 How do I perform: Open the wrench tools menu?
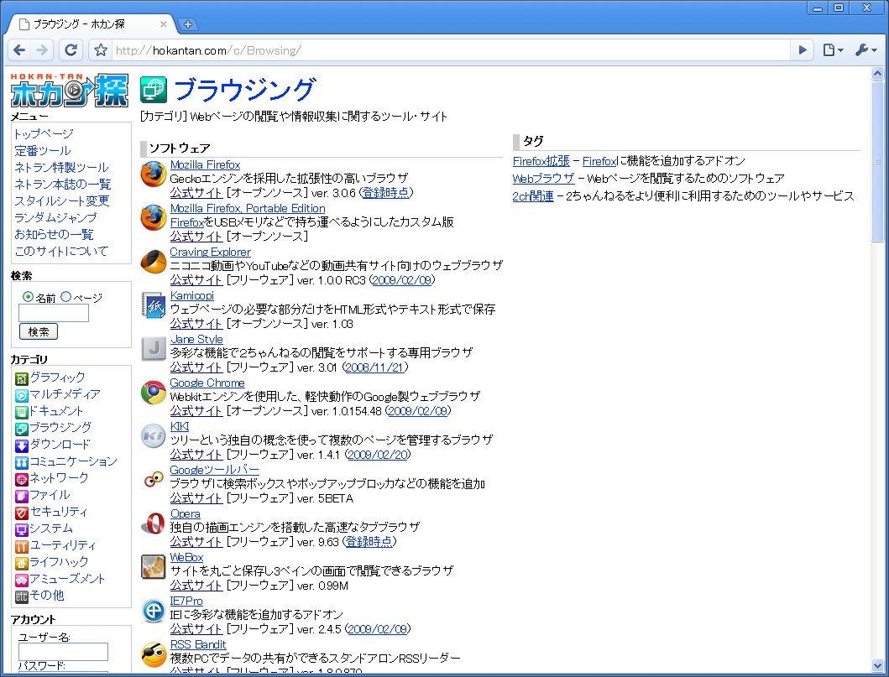865,49
